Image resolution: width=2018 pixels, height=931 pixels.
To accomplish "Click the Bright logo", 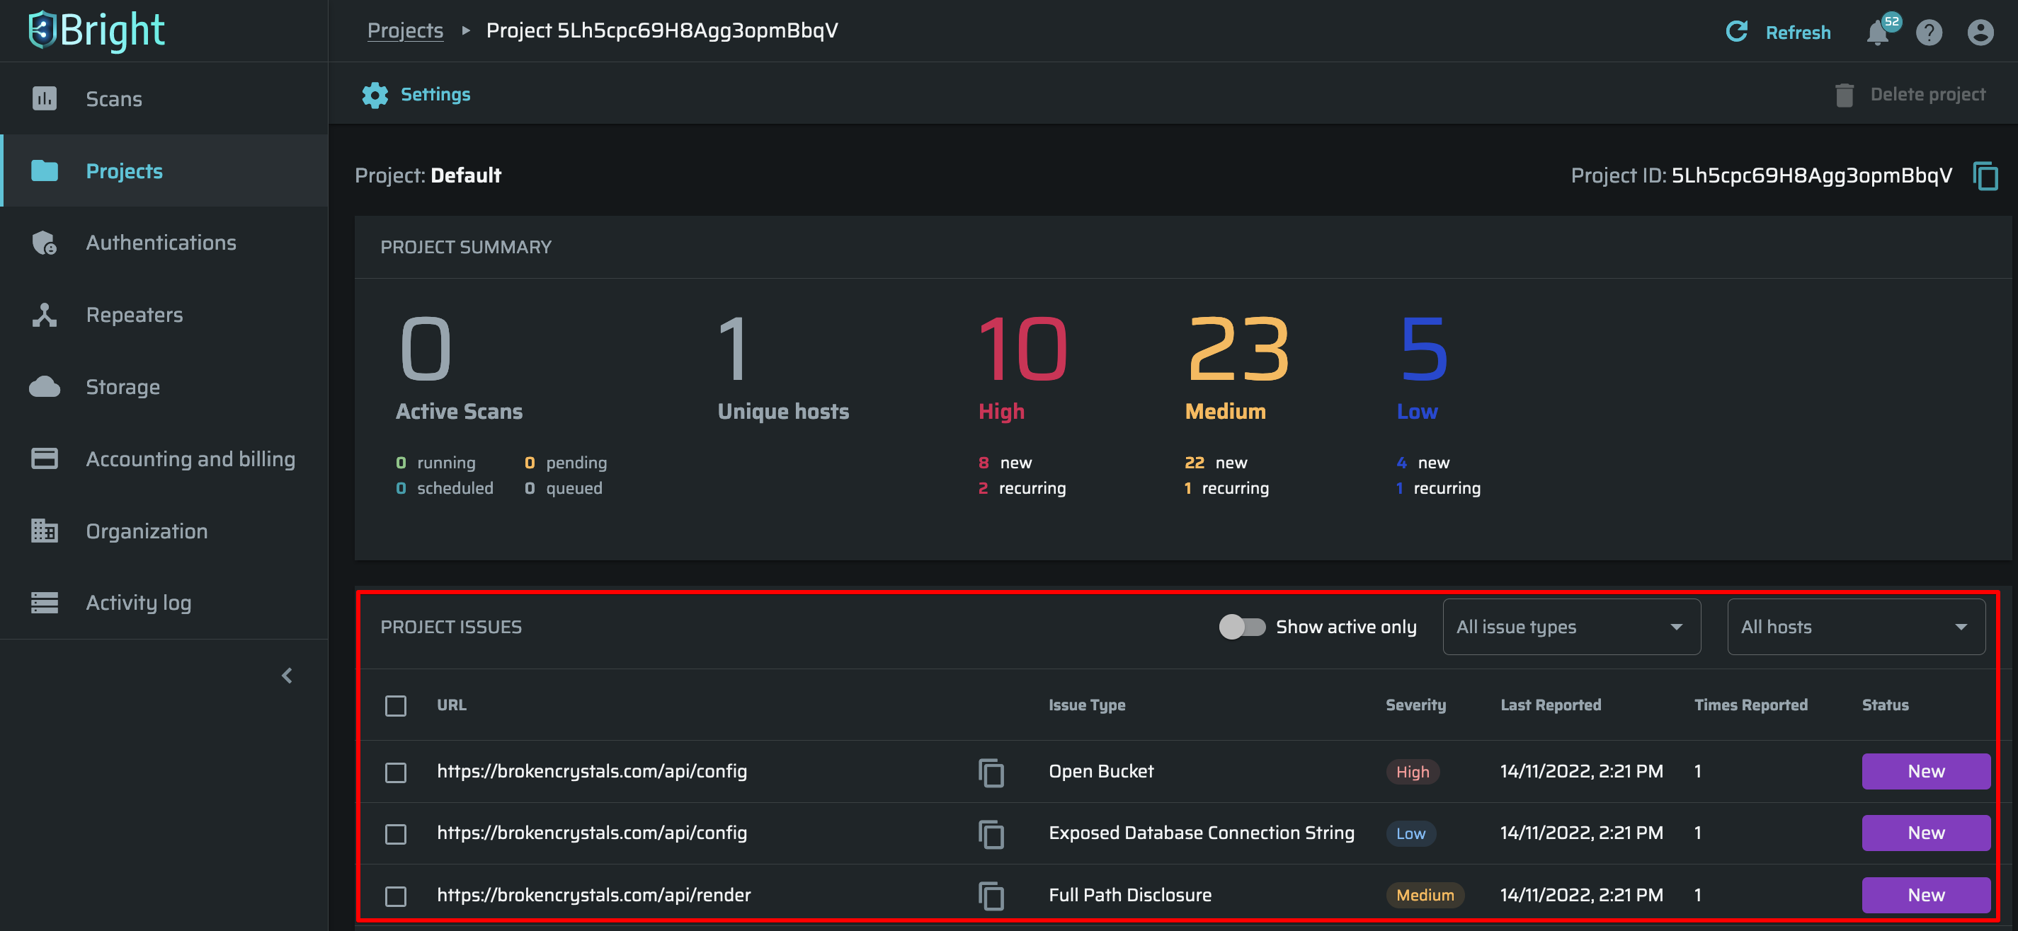I will click(x=96, y=30).
